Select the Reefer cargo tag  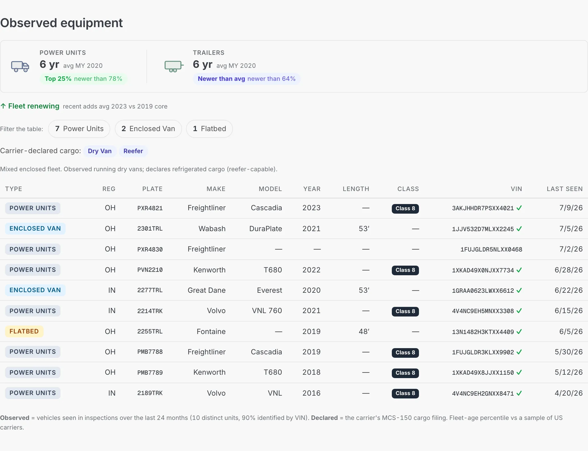133,151
